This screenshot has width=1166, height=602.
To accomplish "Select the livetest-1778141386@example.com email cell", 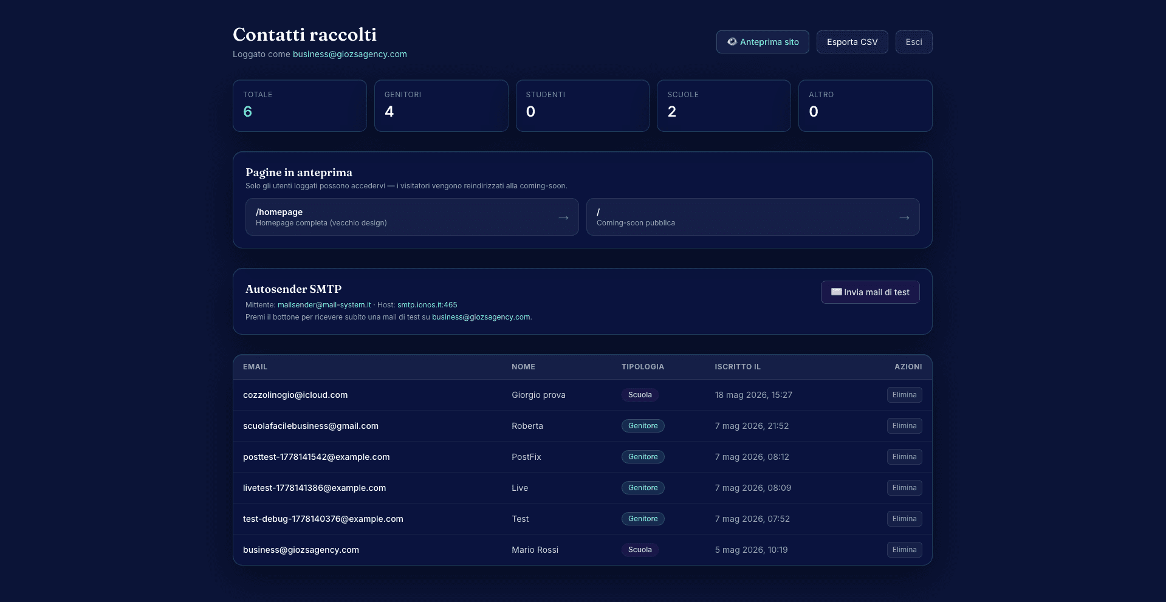I will (314, 488).
